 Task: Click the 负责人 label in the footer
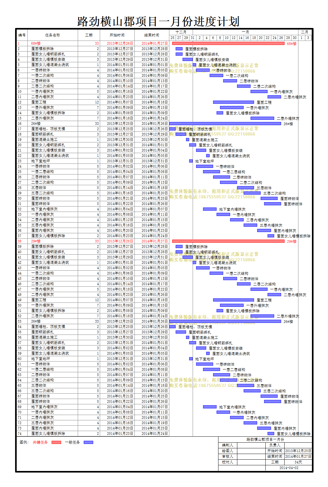click(x=275, y=445)
